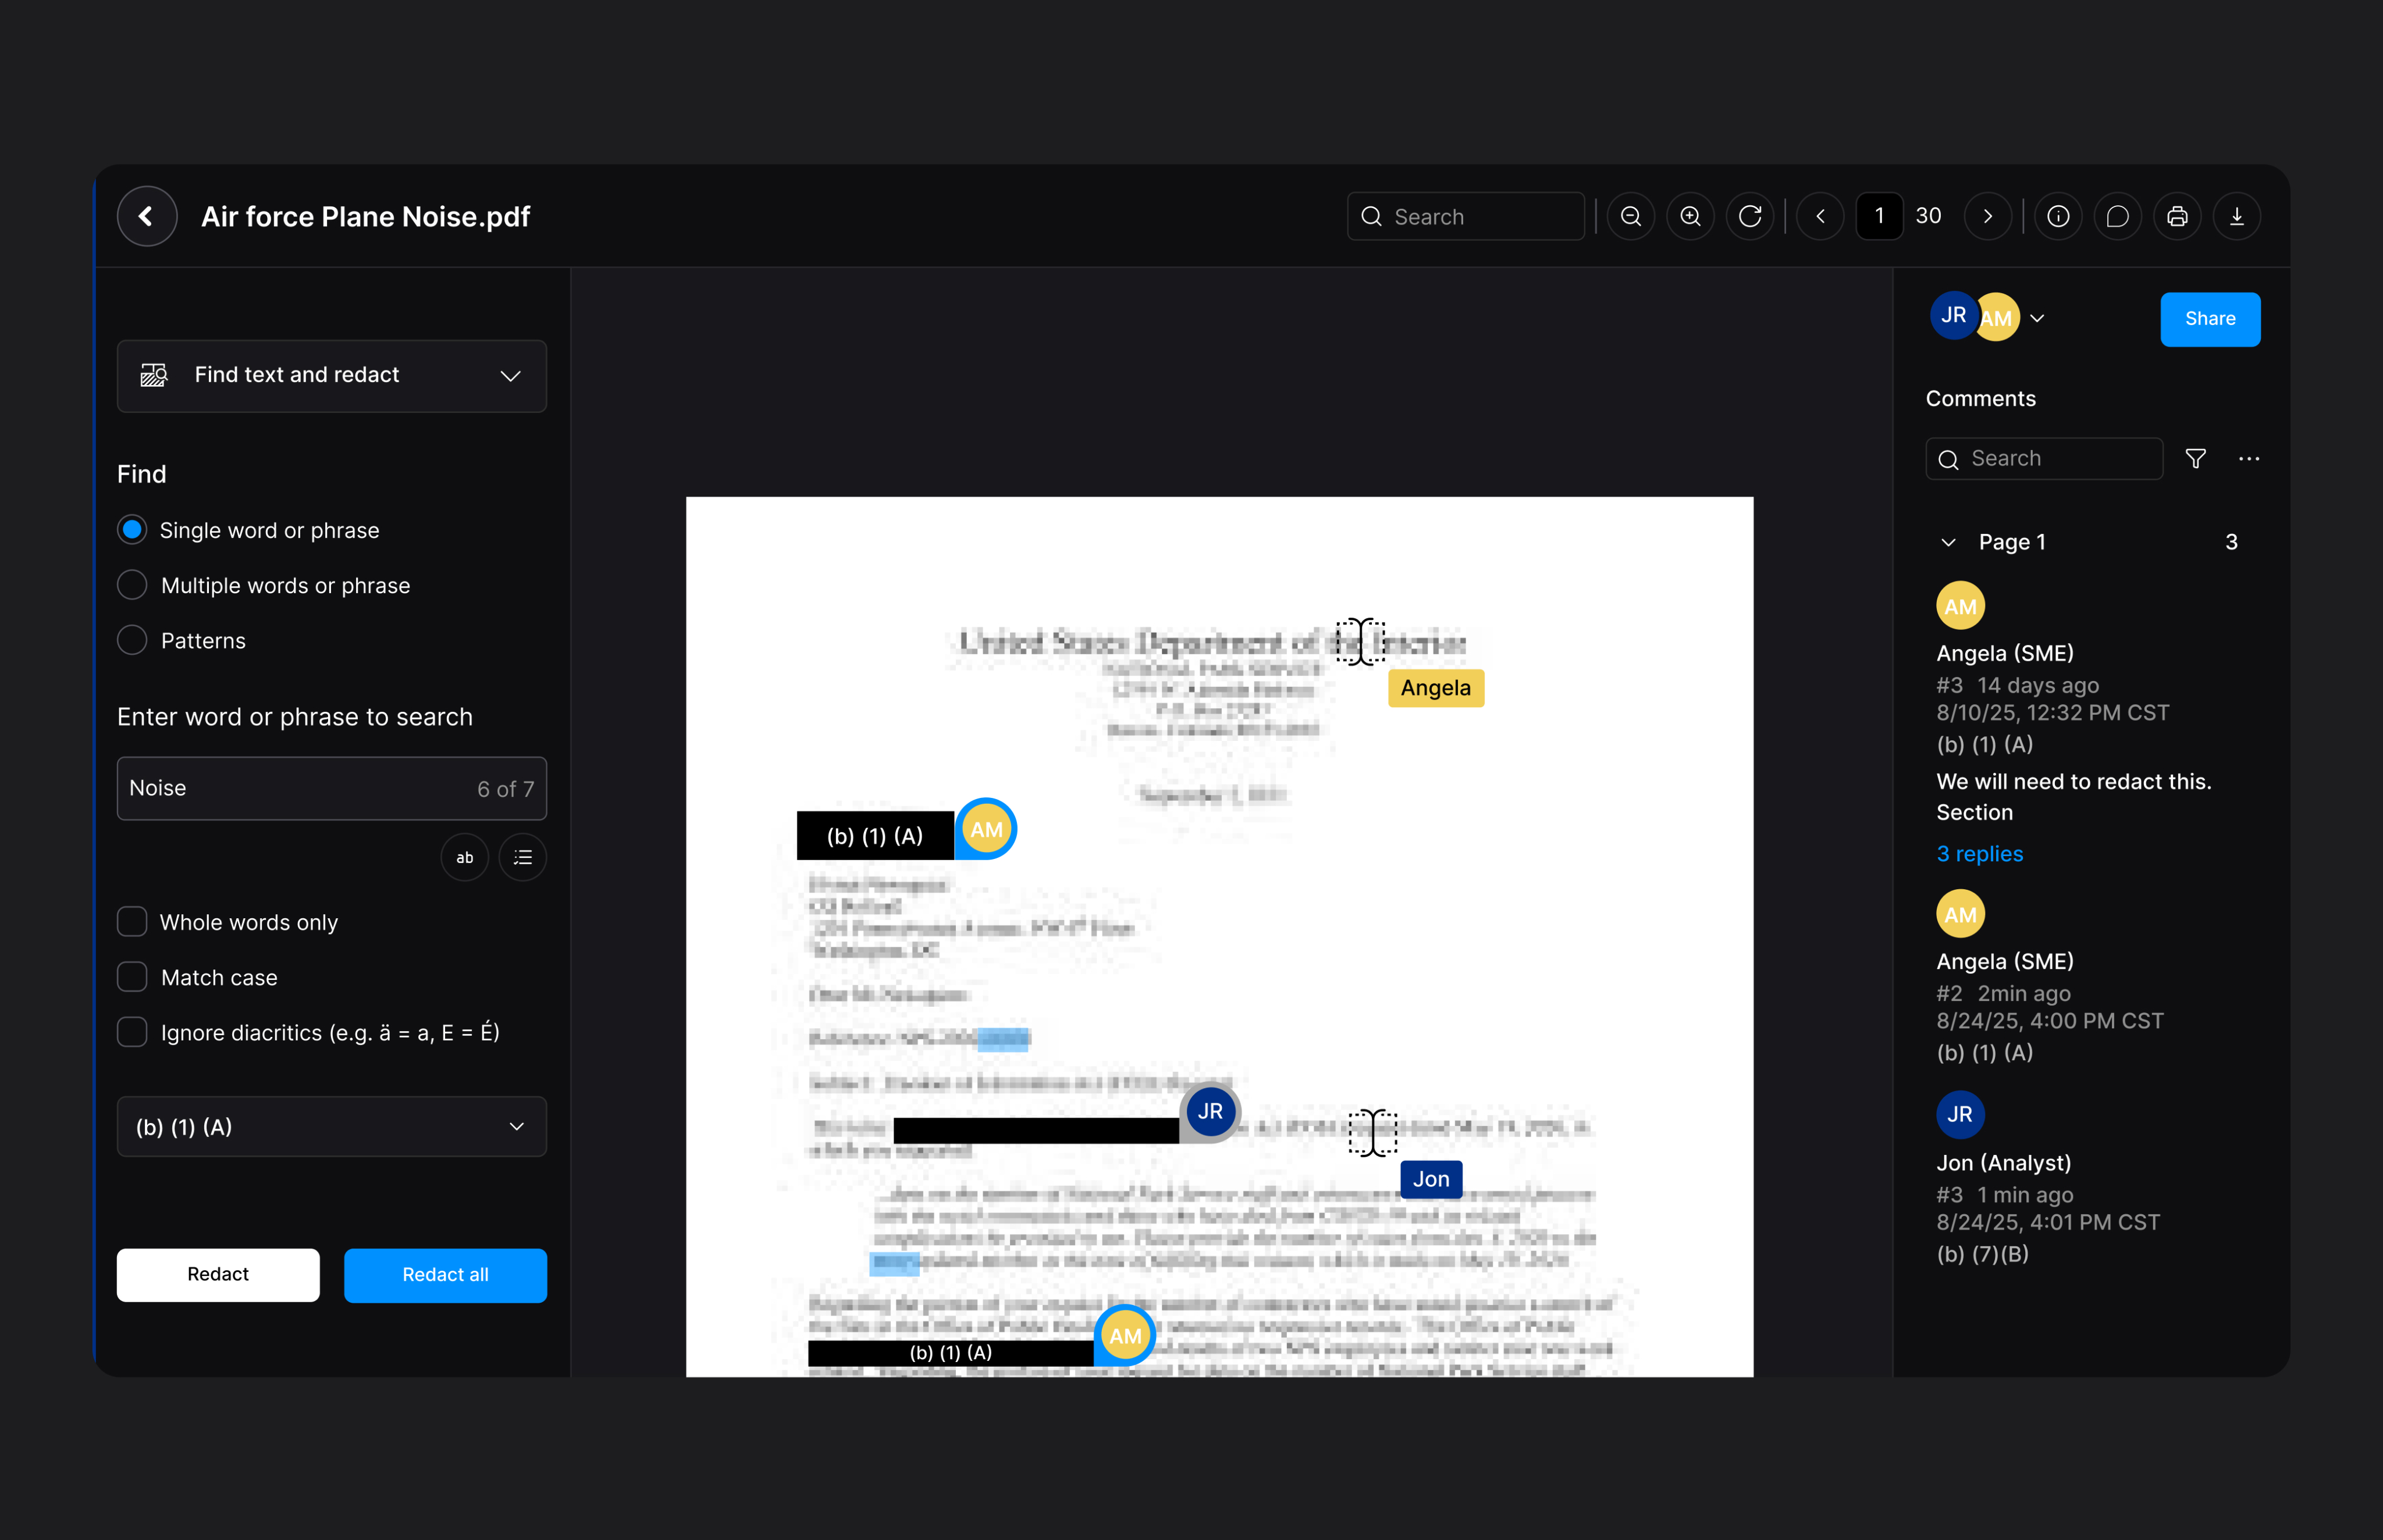This screenshot has width=2383, height=1540.
Task: Click the Angela cursor label on the document
Action: tap(1436, 688)
